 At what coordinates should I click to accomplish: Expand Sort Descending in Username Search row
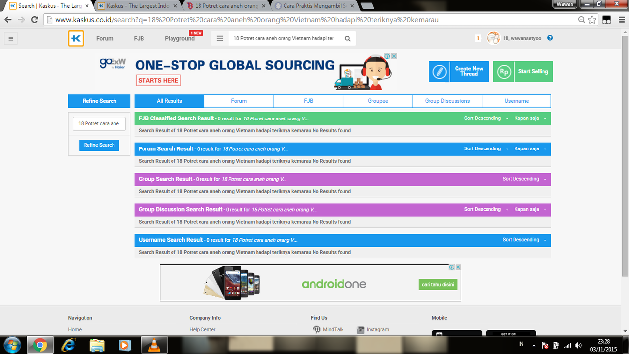tap(524, 240)
